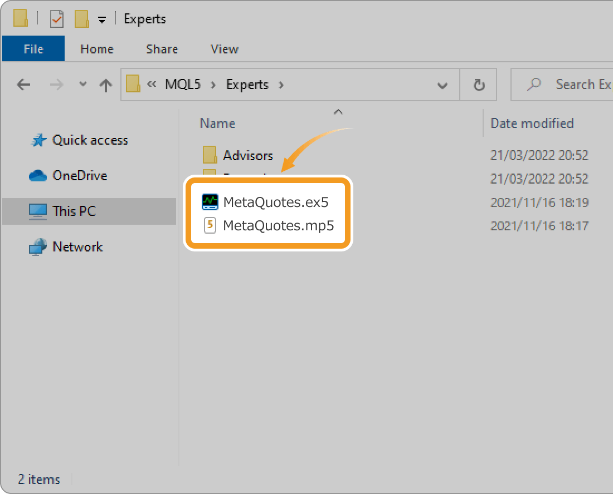Screen dimensions: 613x494
Task: Navigate up one folder with Up arrow
Action: point(105,85)
